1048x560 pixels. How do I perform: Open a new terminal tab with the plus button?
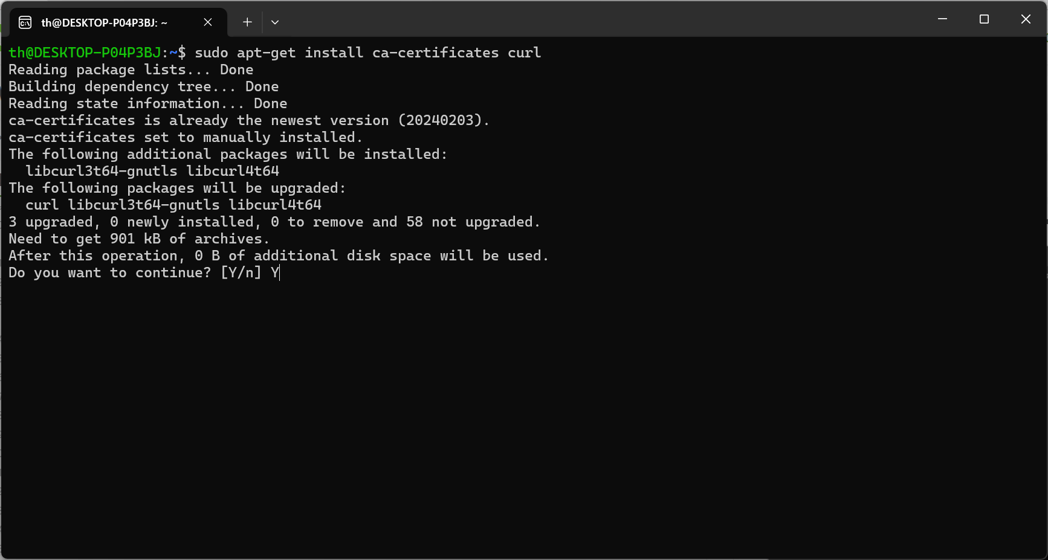[x=247, y=22]
